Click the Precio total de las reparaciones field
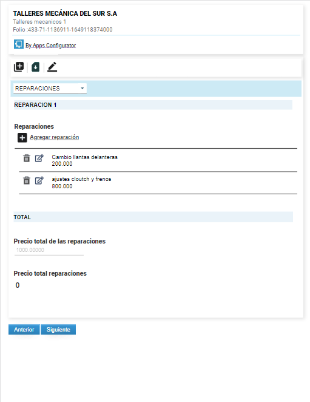This screenshot has width=310, height=402. tap(49, 250)
